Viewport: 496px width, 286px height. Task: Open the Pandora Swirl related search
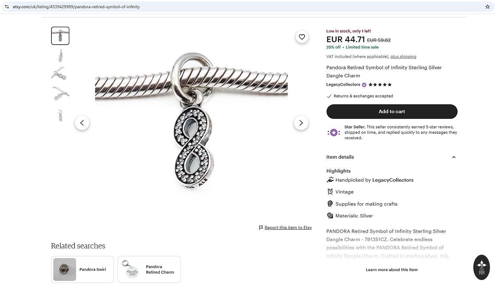(x=82, y=269)
